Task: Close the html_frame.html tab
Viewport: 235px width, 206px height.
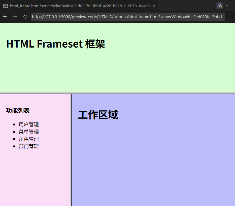Action: (x=154, y=6)
